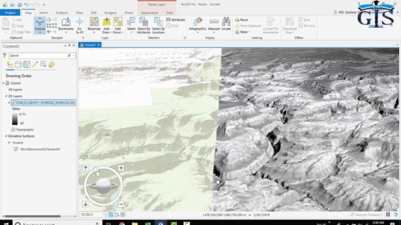Show List By Editing view
Viewport: 401px width, 225px height.
[35, 64]
